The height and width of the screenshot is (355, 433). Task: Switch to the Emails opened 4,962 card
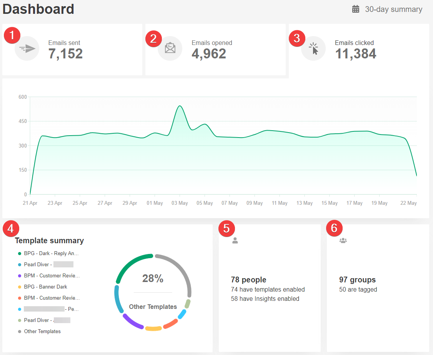[x=215, y=50]
